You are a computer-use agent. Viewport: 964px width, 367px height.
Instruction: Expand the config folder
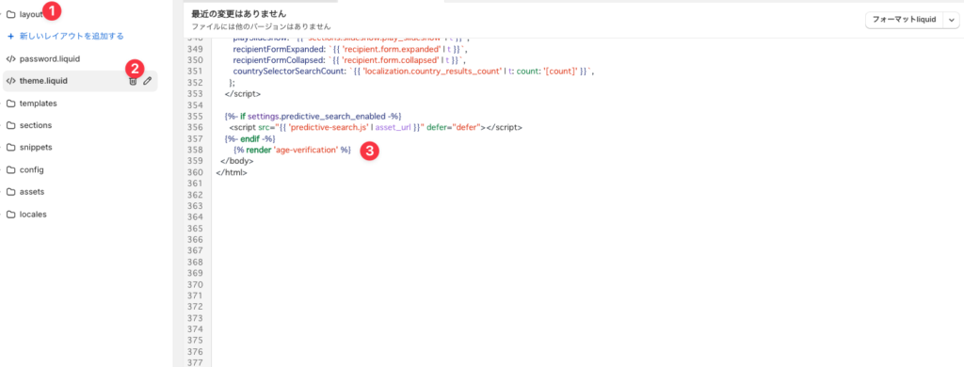31,169
